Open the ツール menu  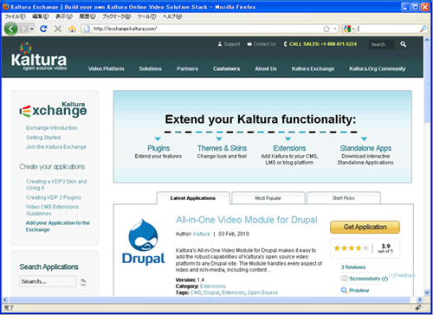[146, 16]
